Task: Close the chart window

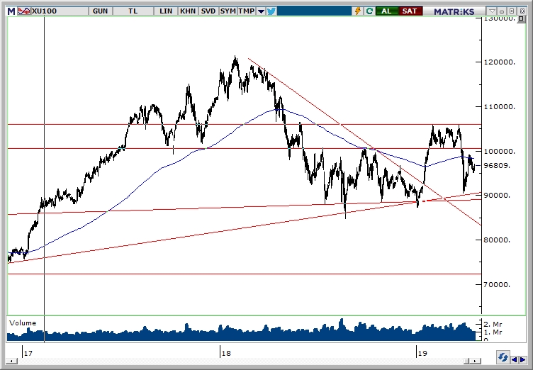Action: [522, 11]
